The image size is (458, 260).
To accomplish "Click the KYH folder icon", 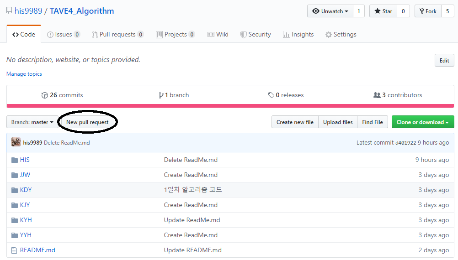I will click(x=15, y=220).
